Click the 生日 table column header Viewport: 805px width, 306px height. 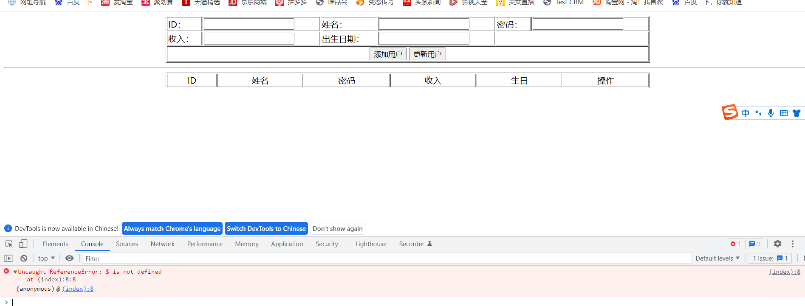tap(519, 81)
